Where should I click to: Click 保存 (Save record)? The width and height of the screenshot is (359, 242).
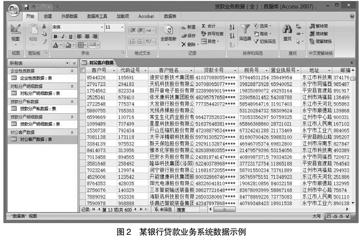pos(188,35)
